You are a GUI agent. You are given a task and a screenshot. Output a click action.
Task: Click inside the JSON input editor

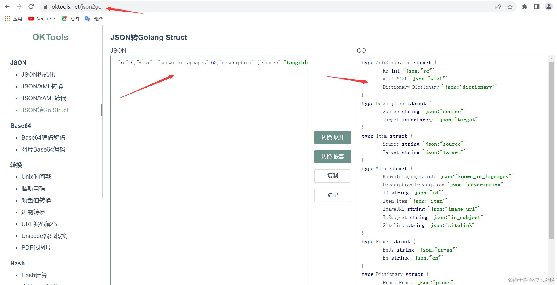[209, 170]
